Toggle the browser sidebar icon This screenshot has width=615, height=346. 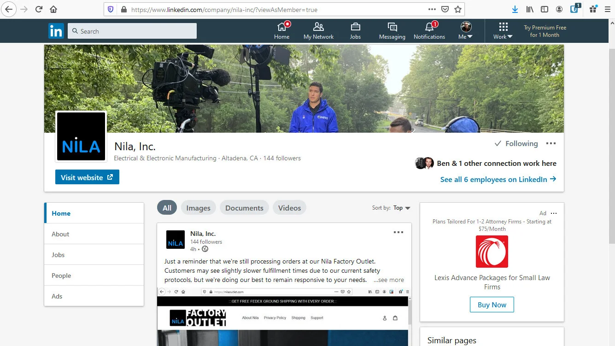click(x=545, y=9)
